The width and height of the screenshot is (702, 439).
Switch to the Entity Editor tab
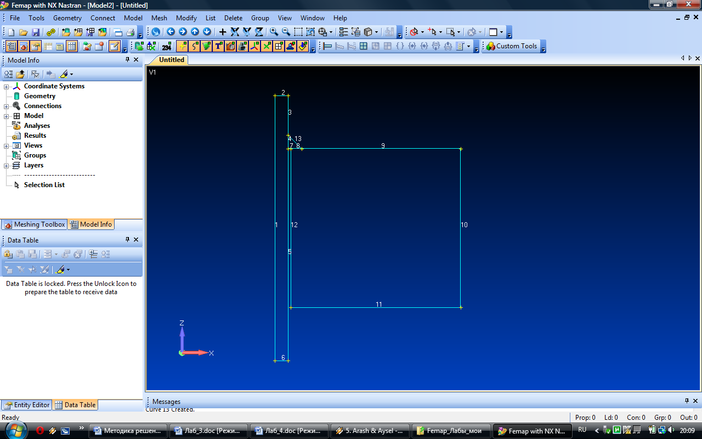(26, 405)
